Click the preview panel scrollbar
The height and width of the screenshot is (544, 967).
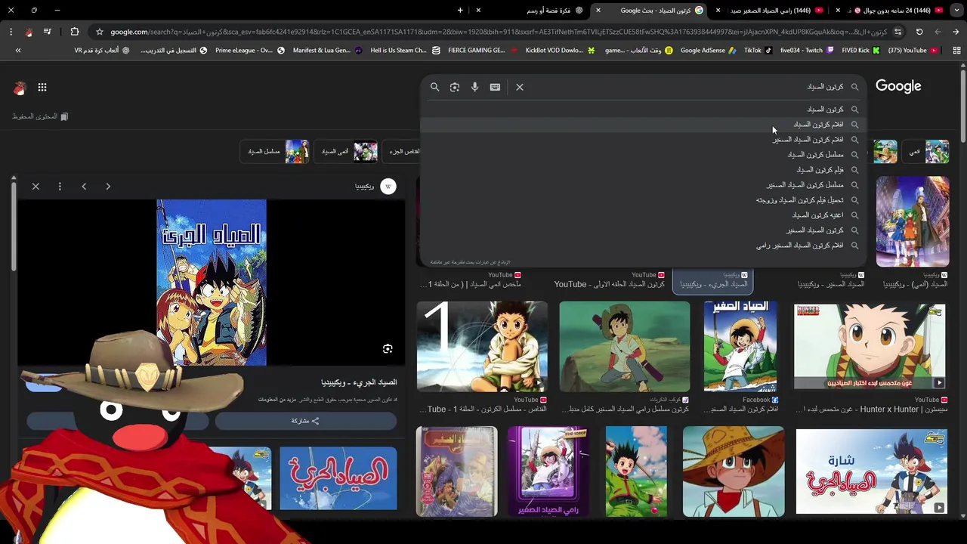[14, 227]
